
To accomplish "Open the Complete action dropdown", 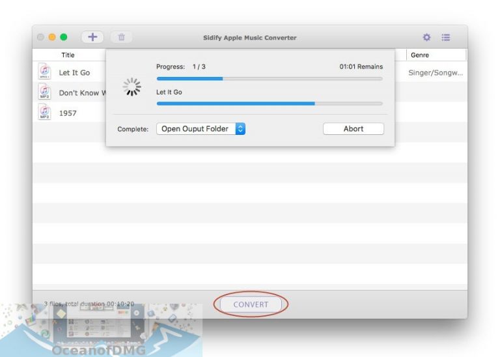I will click(x=201, y=129).
